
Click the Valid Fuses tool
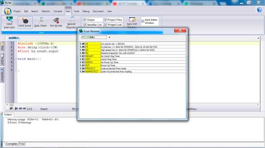pyautogui.click(x=25, y=22)
